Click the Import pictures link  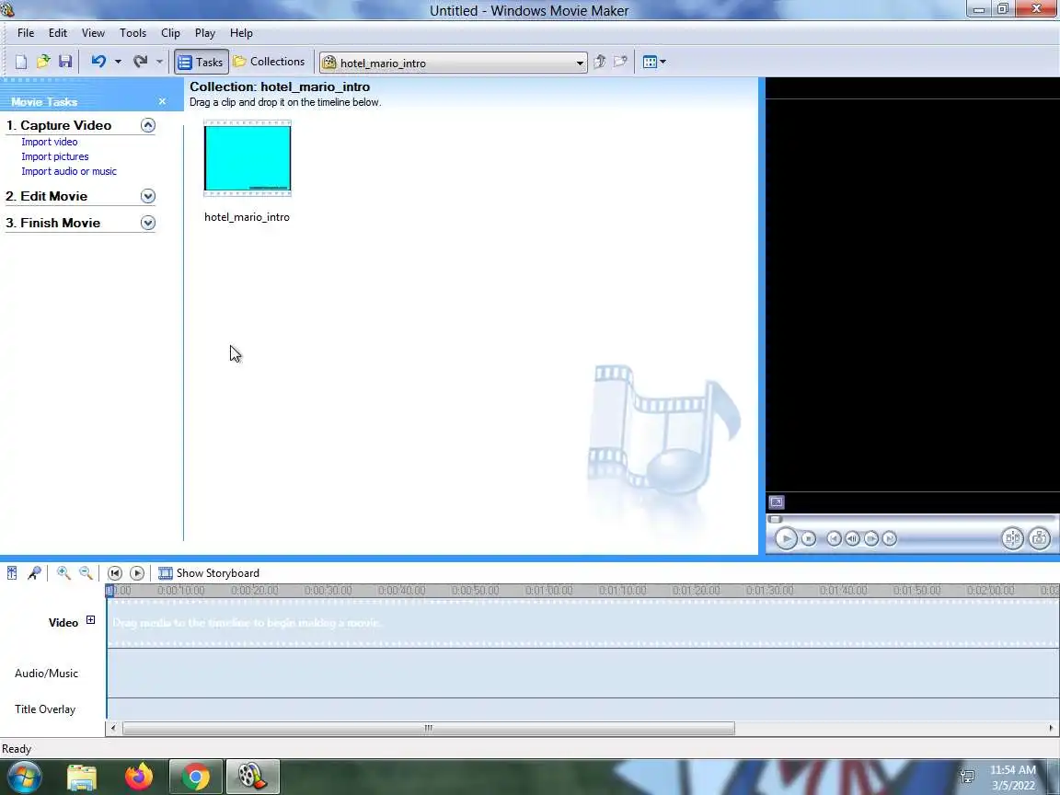pos(55,156)
